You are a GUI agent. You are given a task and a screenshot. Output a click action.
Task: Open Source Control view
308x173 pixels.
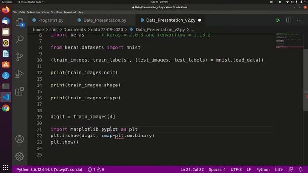point(19,57)
